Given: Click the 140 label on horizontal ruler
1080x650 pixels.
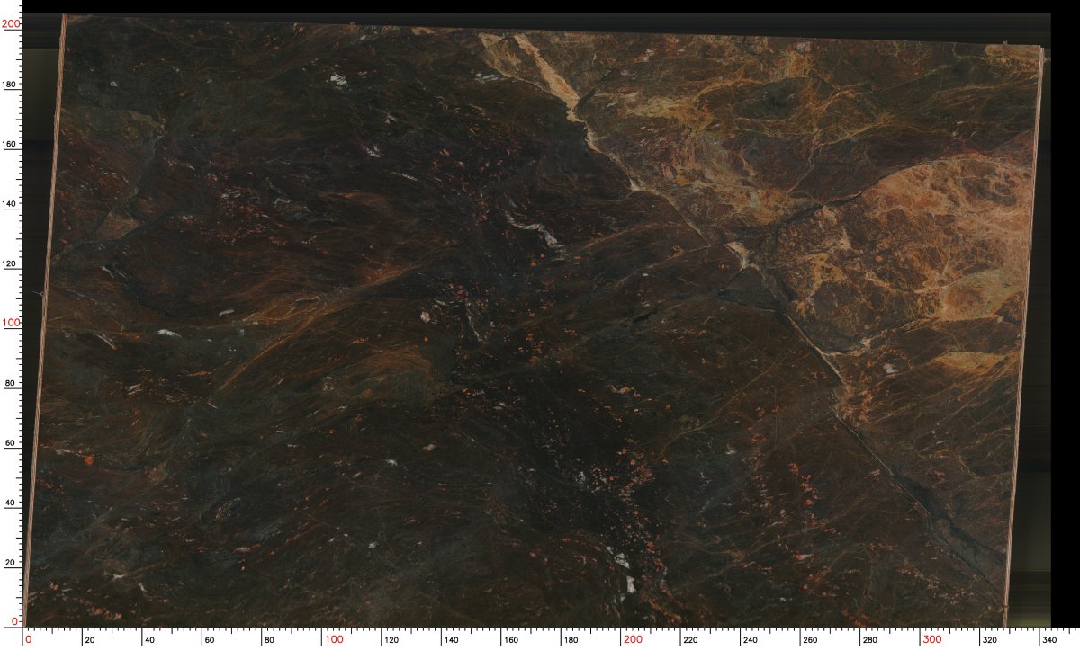Looking at the screenshot, I should [x=452, y=640].
